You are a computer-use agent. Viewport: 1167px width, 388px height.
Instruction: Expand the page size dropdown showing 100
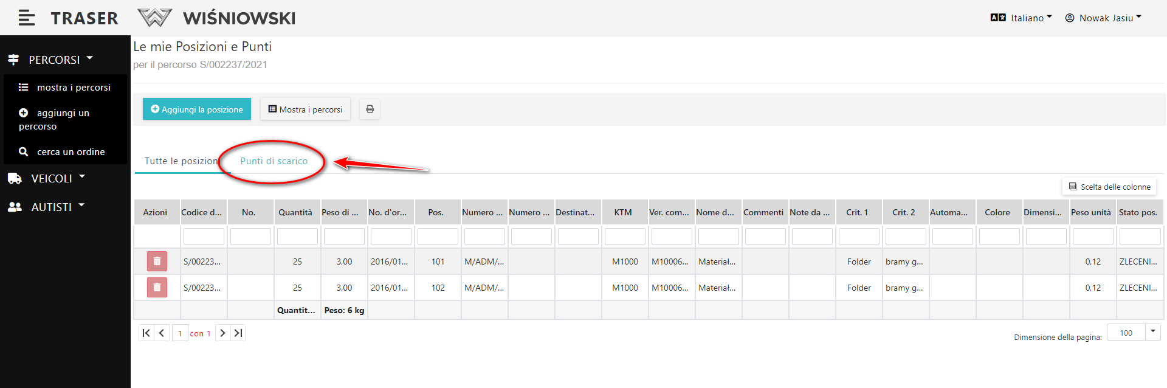(1152, 332)
